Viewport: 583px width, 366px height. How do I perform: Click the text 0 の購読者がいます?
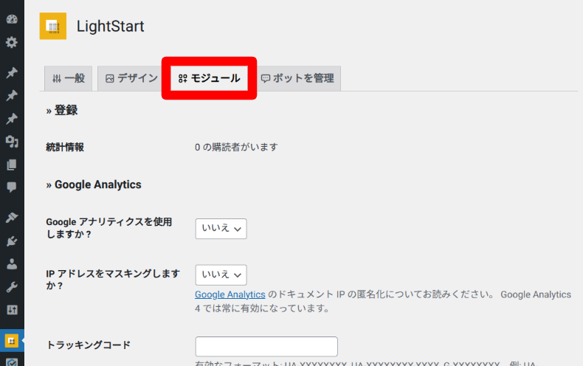pos(236,148)
